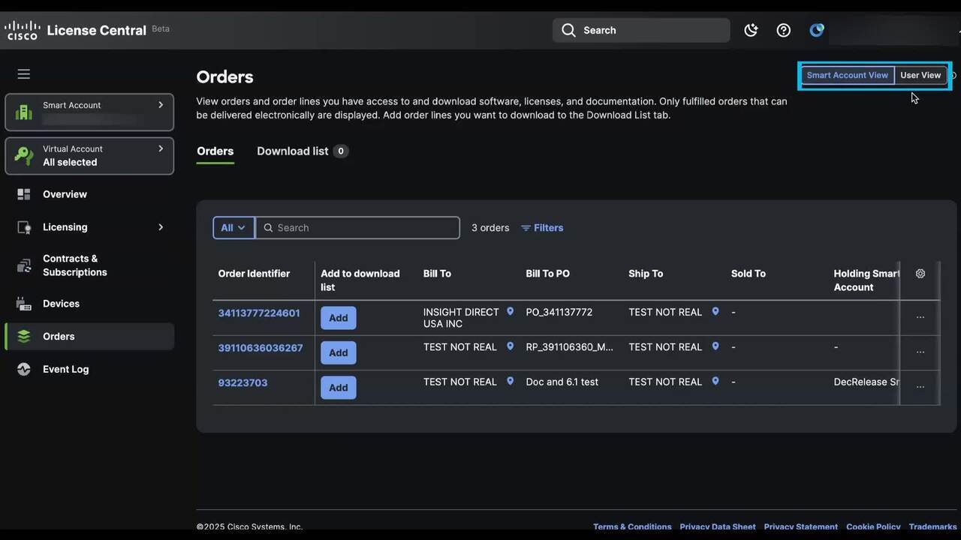
Task: Click the Devices sidebar icon
Action: point(24,304)
